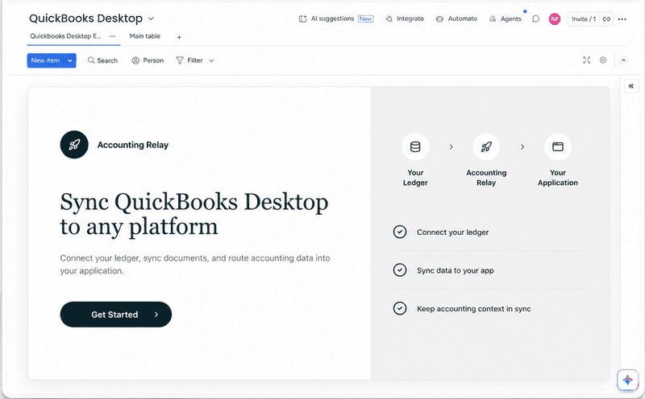Click the Accounting Relay rocket logo
This screenshot has height=399, width=645.
point(74,145)
